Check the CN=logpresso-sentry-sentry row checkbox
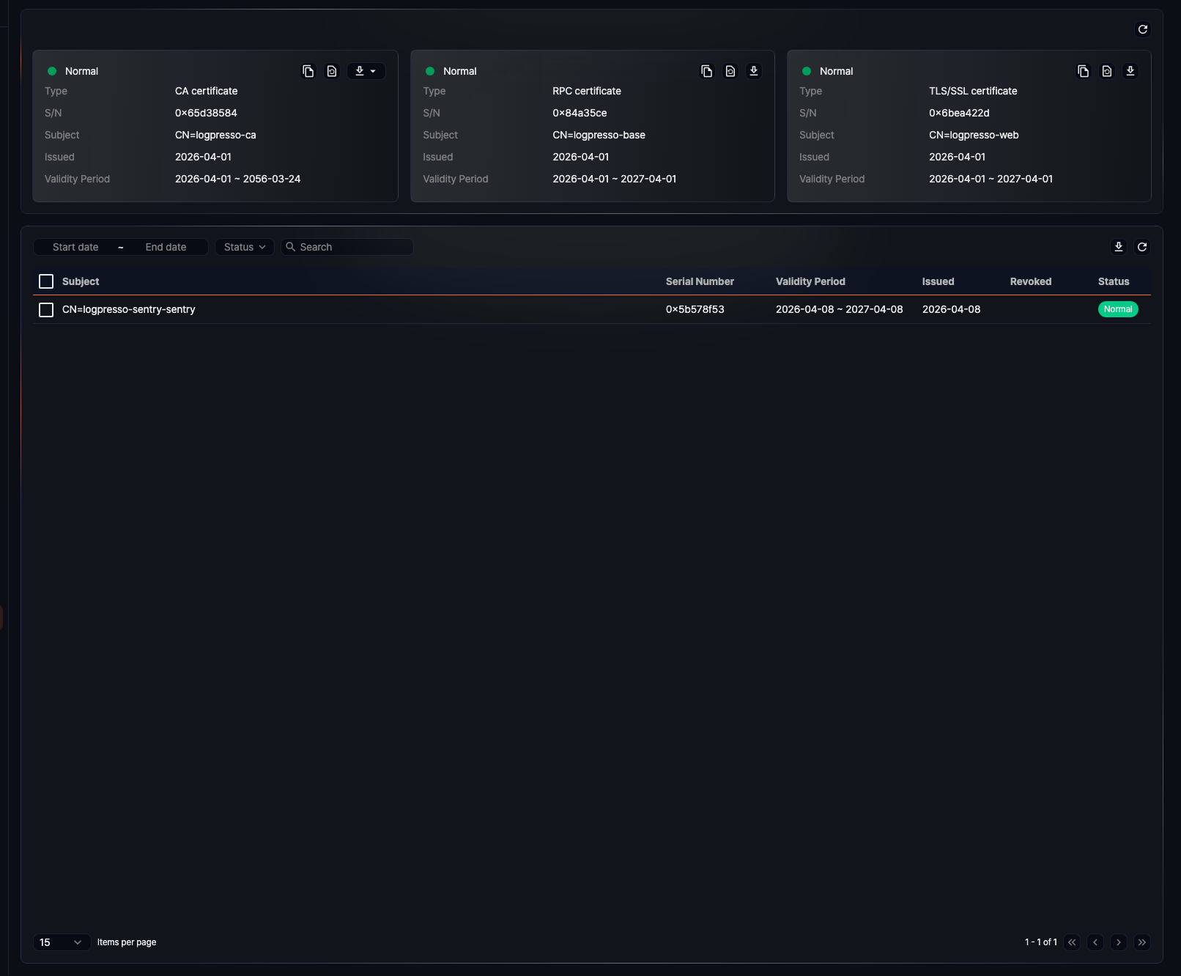1181x976 pixels. coord(46,310)
